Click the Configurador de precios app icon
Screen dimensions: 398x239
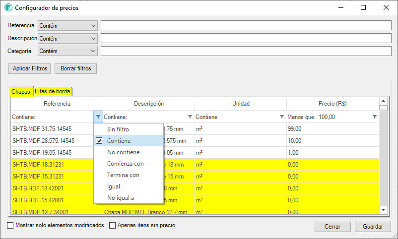click(8, 7)
